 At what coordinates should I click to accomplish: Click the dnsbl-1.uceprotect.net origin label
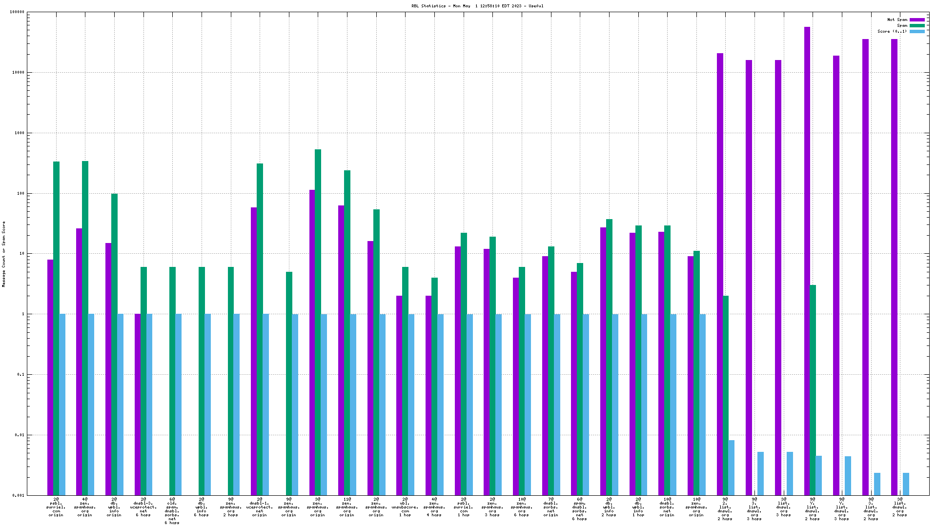pyautogui.click(x=259, y=507)
